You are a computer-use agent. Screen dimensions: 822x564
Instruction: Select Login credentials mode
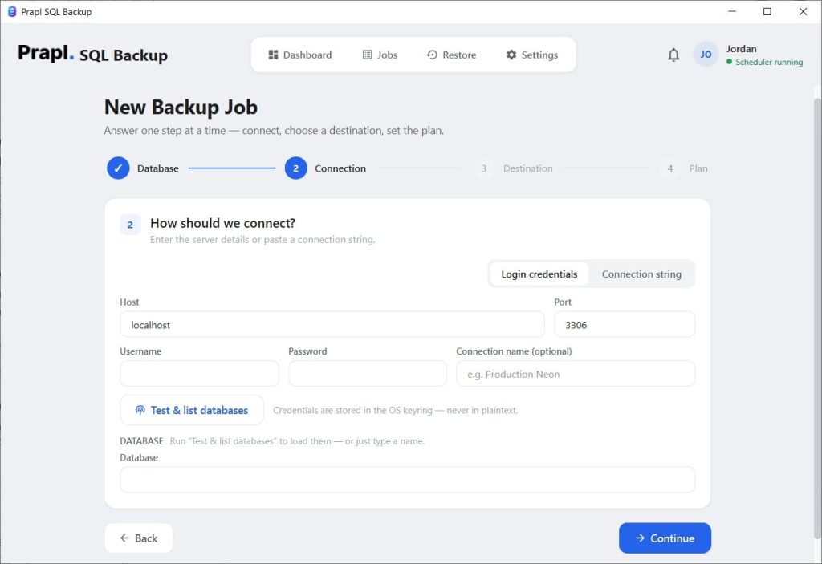coord(539,274)
